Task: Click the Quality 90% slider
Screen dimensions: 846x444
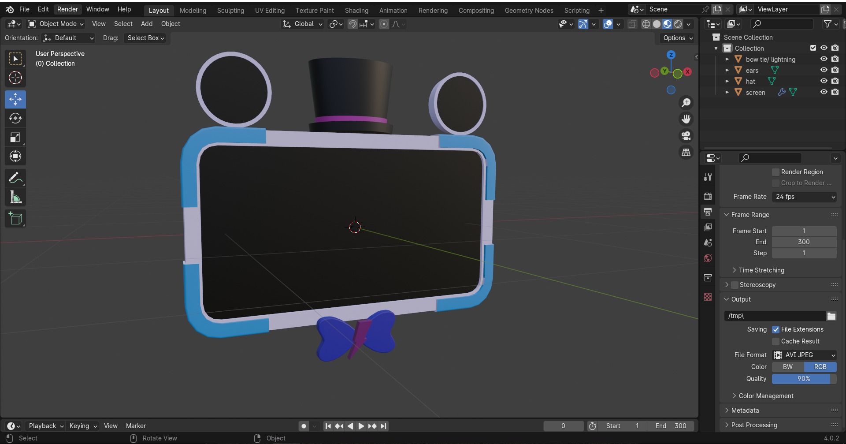Action: (x=804, y=379)
